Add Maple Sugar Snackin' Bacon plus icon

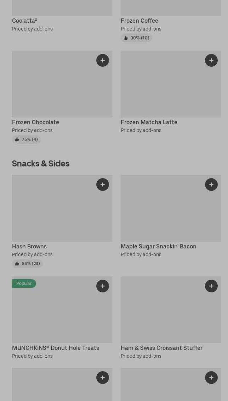coord(211,185)
